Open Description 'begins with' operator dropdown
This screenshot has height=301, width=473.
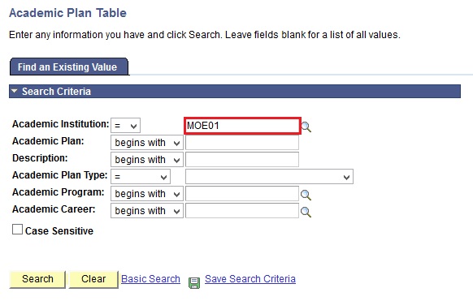(x=147, y=160)
